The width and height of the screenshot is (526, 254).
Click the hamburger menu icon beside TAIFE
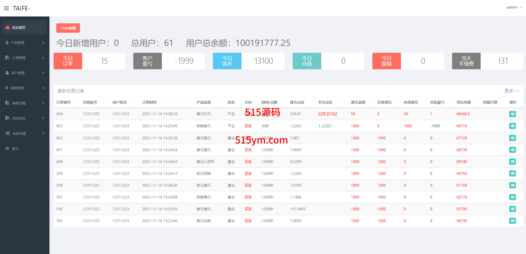6,8
